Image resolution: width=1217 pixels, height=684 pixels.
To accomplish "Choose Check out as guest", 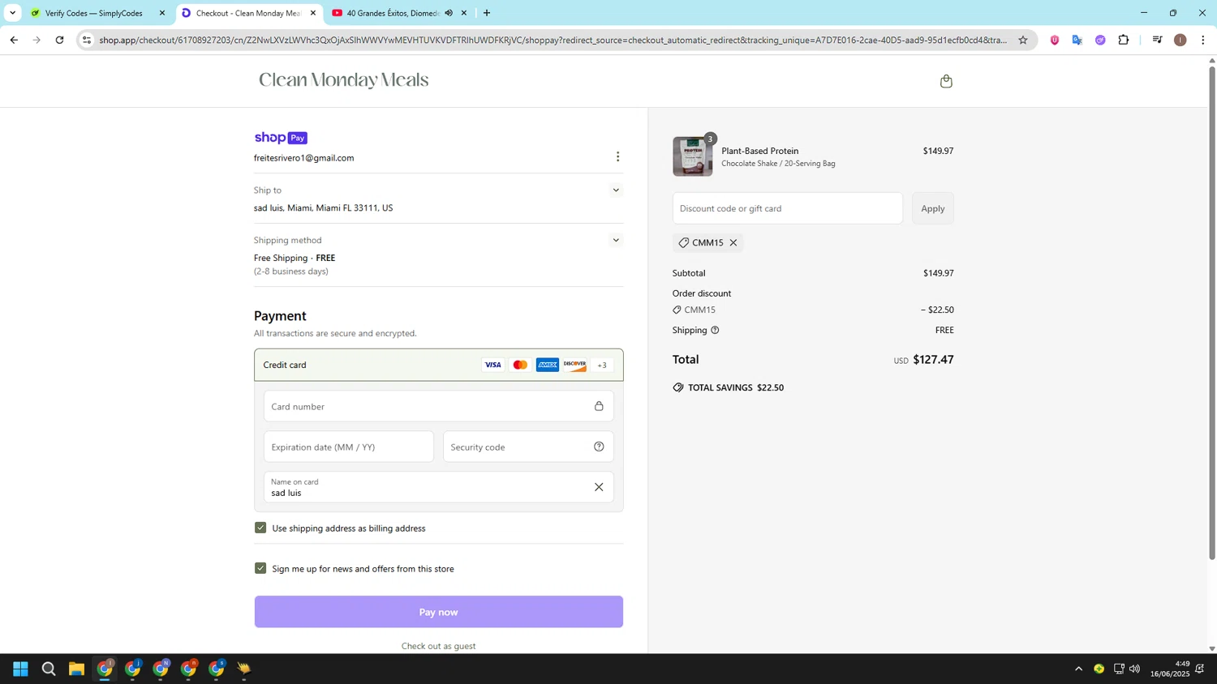I will pyautogui.click(x=438, y=646).
